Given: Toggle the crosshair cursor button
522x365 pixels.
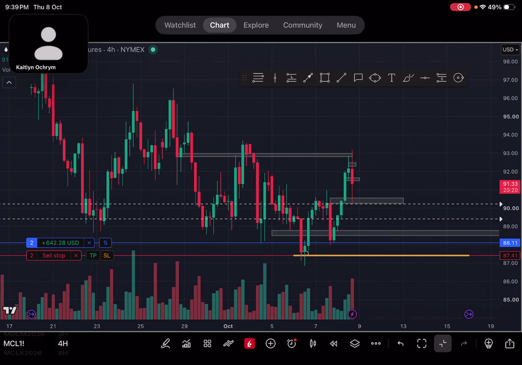Looking at the screenshot, I should pyautogui.click(x=443, y=344).
